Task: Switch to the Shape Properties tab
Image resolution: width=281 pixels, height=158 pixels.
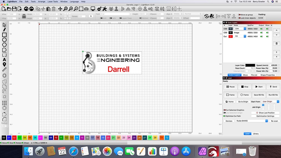Action: 267,75
